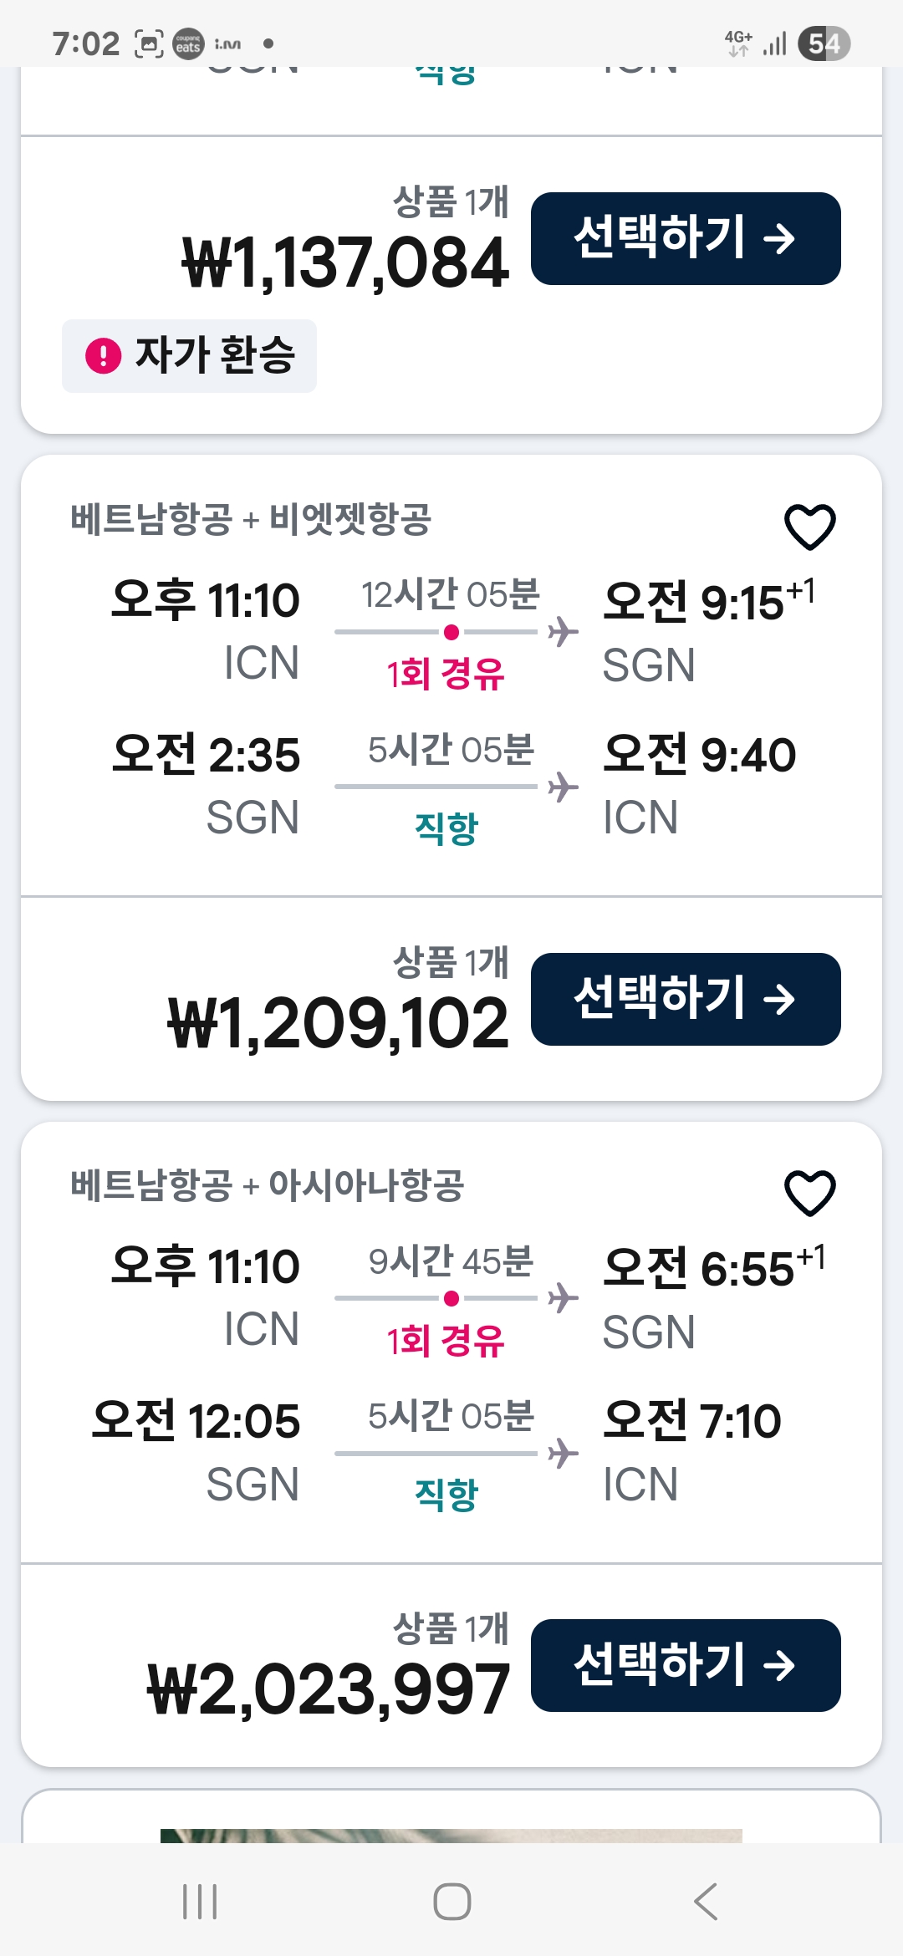Screen dimensions: 903x1956
Task: Open the recent apps navigation icon
Action: point(200,1901)
